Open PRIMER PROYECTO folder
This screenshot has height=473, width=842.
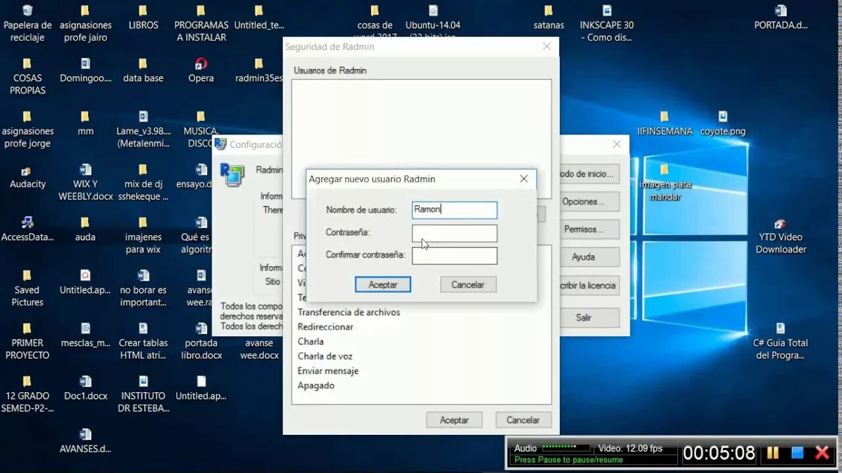[27, 342]
